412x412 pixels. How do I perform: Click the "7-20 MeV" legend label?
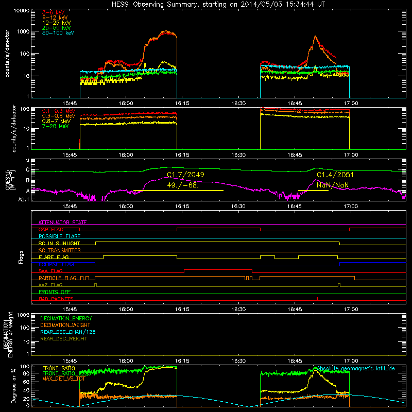(56, 126)
